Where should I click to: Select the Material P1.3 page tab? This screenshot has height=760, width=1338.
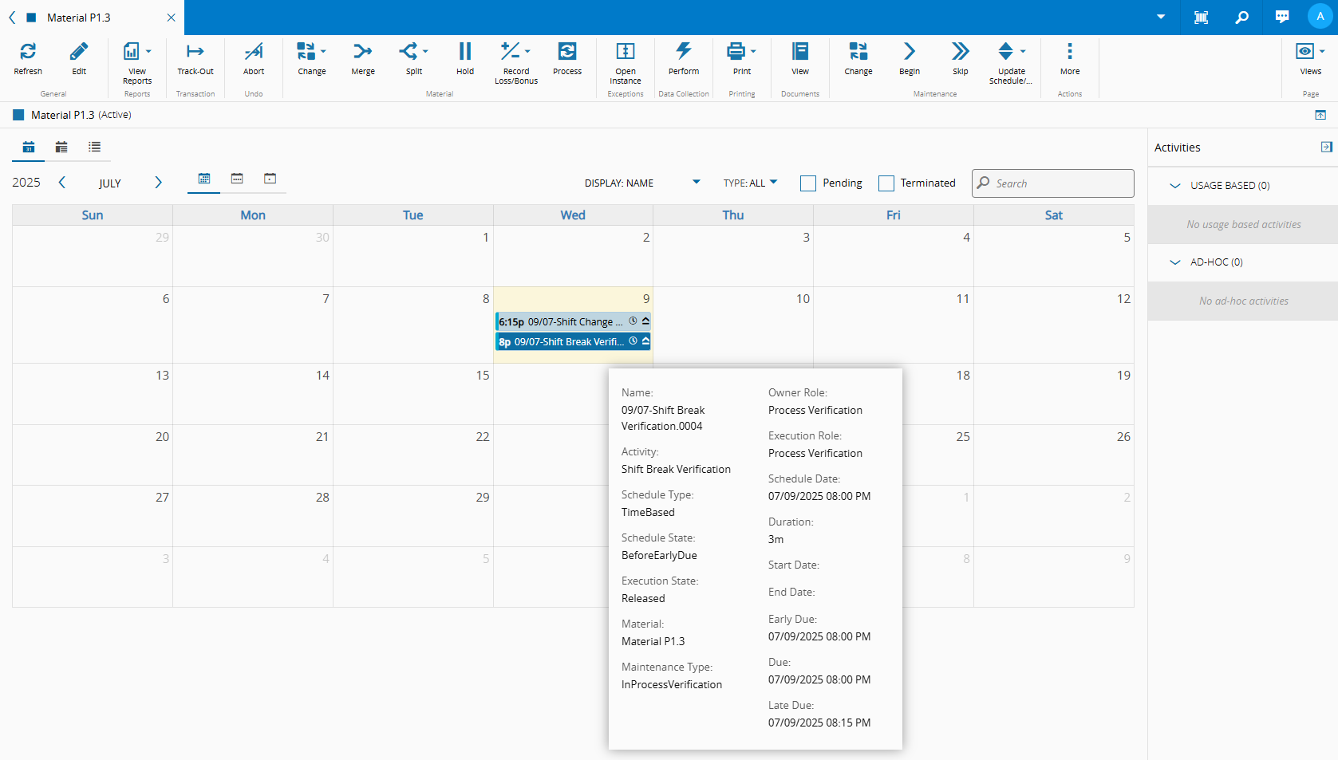click(79, 18)
